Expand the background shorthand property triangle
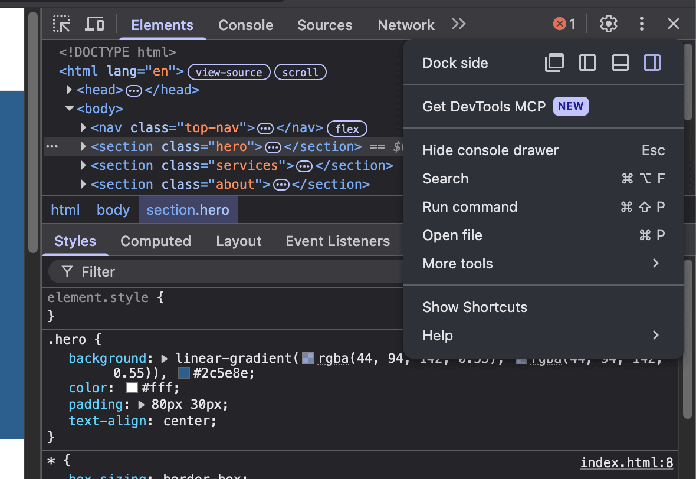This screenshot has width=696, height=479. click(165, 358)
